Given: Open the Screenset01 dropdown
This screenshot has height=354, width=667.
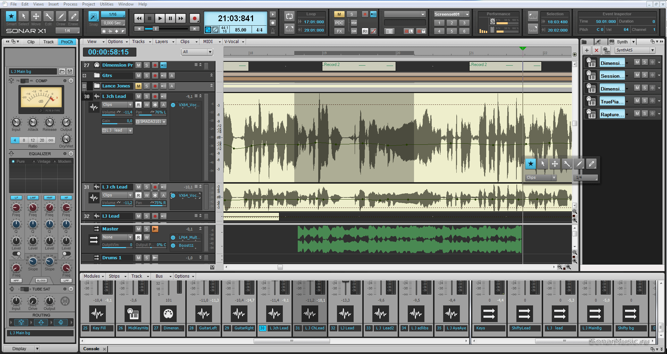Looking at the screenshot, I should (x=467, y=14).
